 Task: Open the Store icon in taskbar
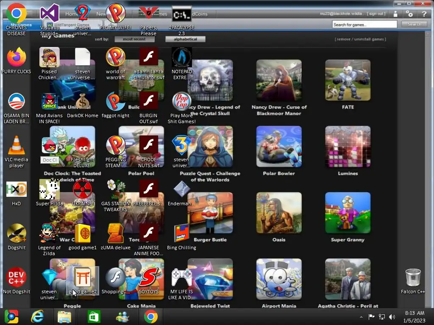click(94, 317)
